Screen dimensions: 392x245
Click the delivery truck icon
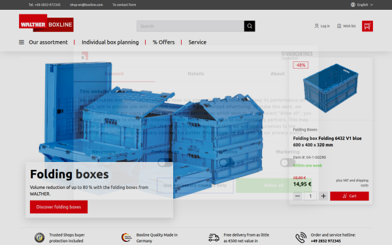pos(214,238)
